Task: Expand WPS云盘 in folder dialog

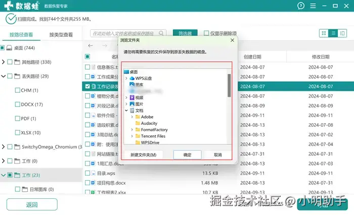Action: [x=126, y=78]
